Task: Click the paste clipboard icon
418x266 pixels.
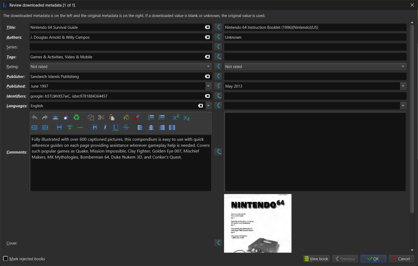Action: 112,117
